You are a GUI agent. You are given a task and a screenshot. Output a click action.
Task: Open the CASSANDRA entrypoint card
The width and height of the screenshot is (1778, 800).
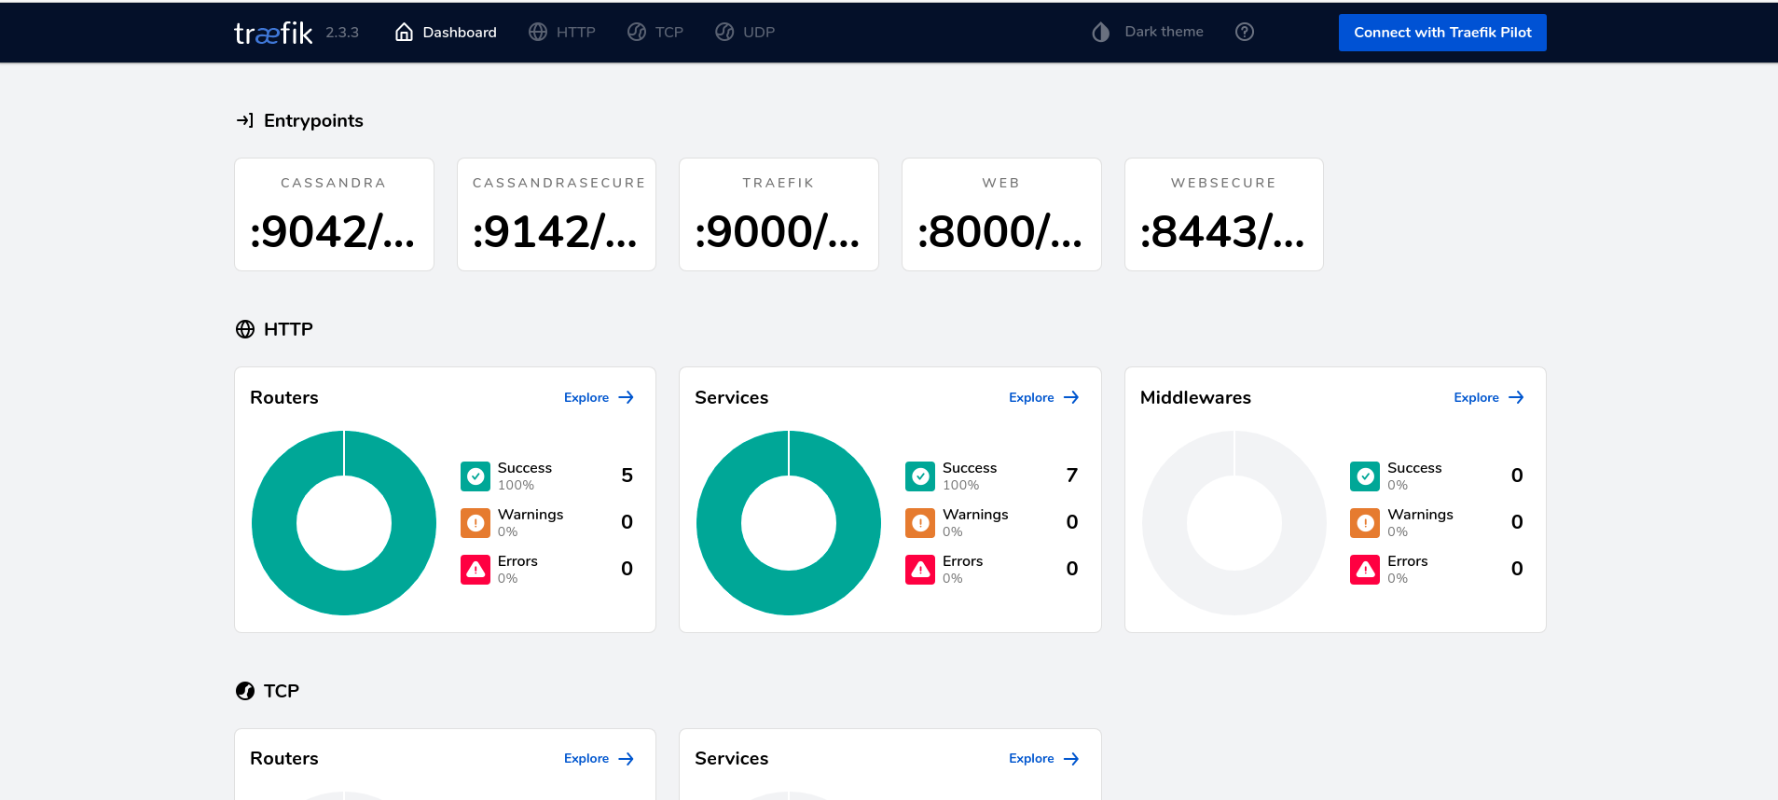coord(334,214)
